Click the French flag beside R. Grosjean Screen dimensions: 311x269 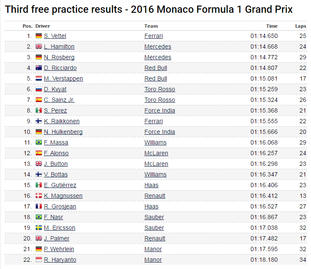[x=38, y=206]
